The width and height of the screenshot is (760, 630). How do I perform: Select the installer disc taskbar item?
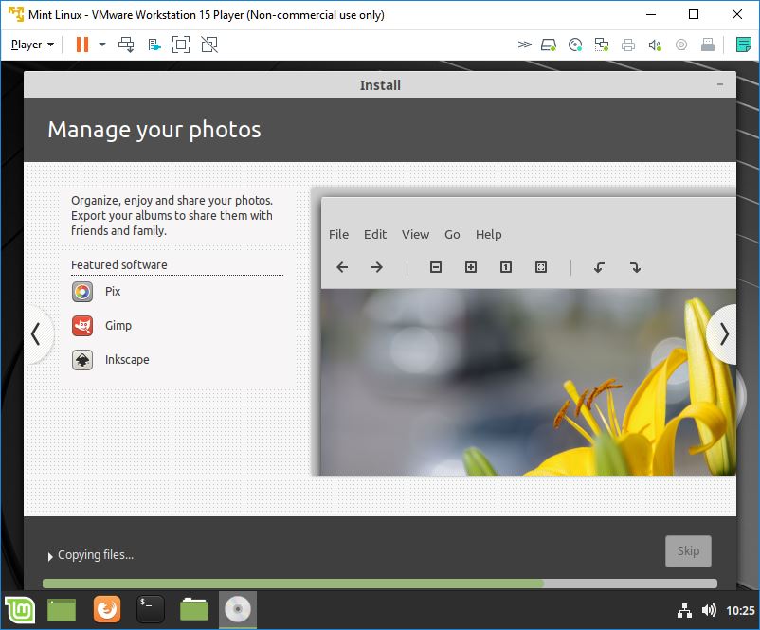(238, 610)
